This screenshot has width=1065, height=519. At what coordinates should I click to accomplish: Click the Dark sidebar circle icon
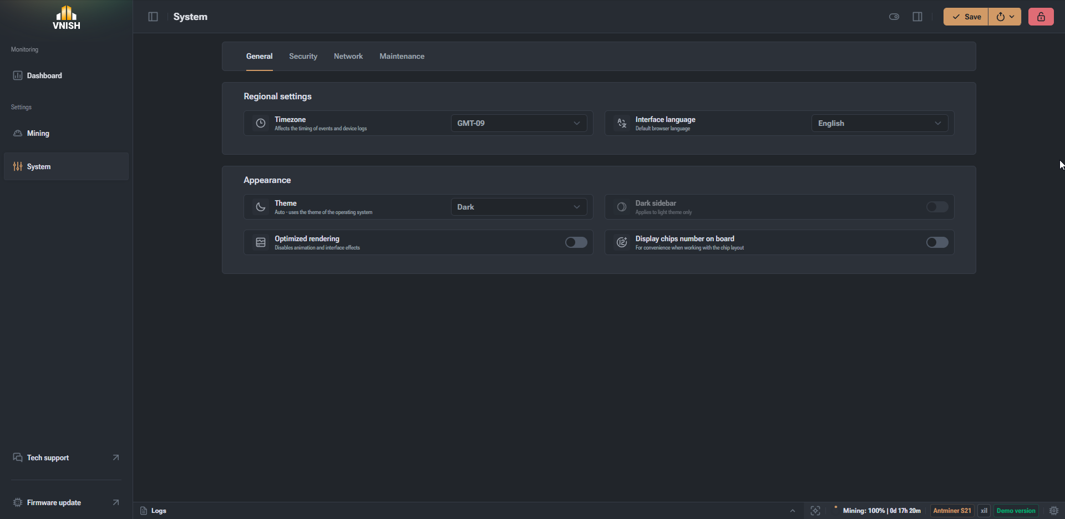pos(622,207)
